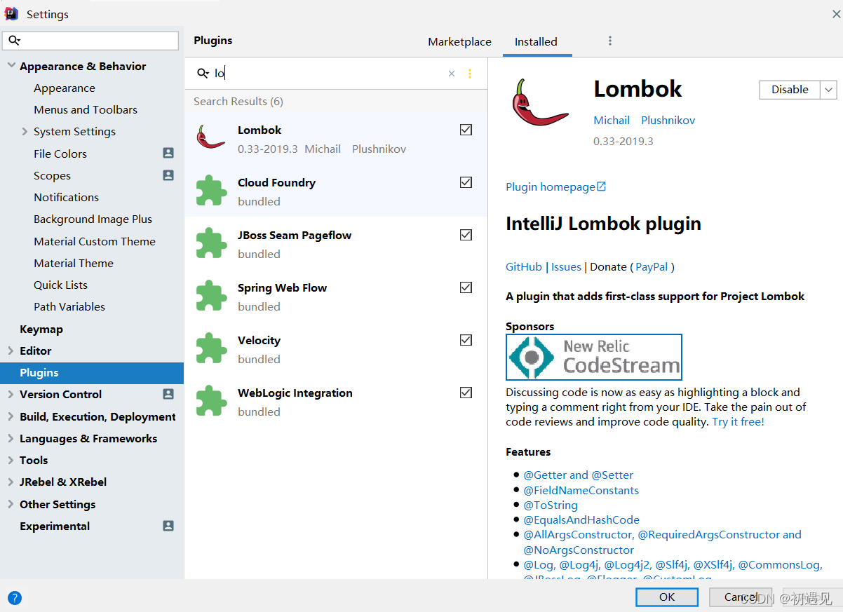Open the GitHub link

point(524,266)
